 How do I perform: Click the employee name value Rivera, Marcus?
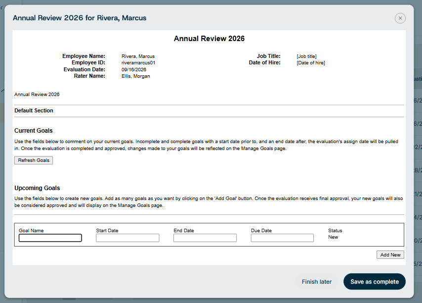[138, 56]
